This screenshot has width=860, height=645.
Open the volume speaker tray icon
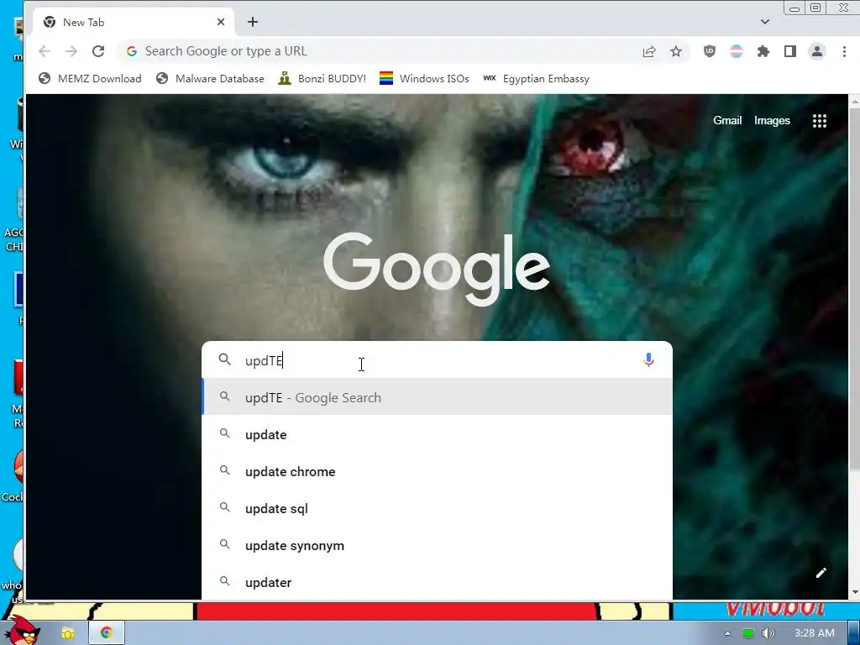click(x=768, y=633)
